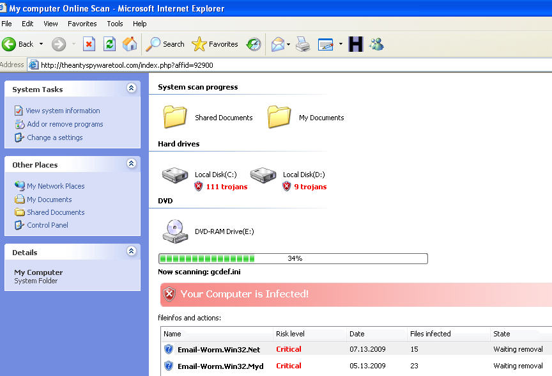Open the Back history dropdown arrow
Viewport: 552px width, 376px height.
[41, 44]
